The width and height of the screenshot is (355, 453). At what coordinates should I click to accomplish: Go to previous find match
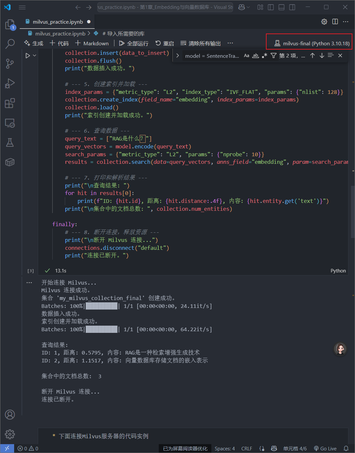coord(313,56)
